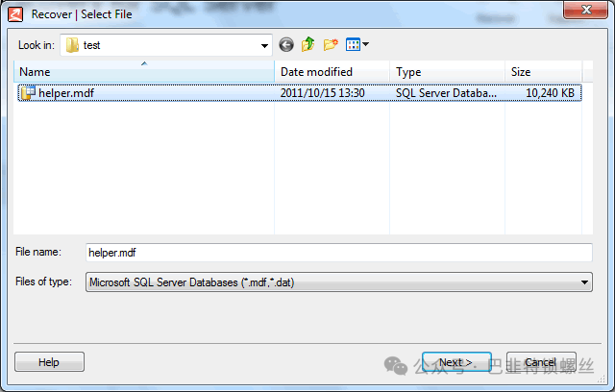Image resolution: width=615 pixels, height=392 pixels.
Task: Click the test folder icon in Look in
Action: 72,45
